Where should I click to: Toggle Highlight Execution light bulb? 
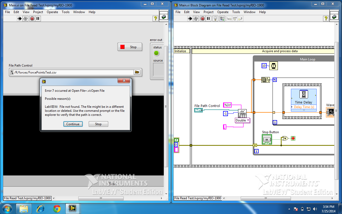[215, 18]
